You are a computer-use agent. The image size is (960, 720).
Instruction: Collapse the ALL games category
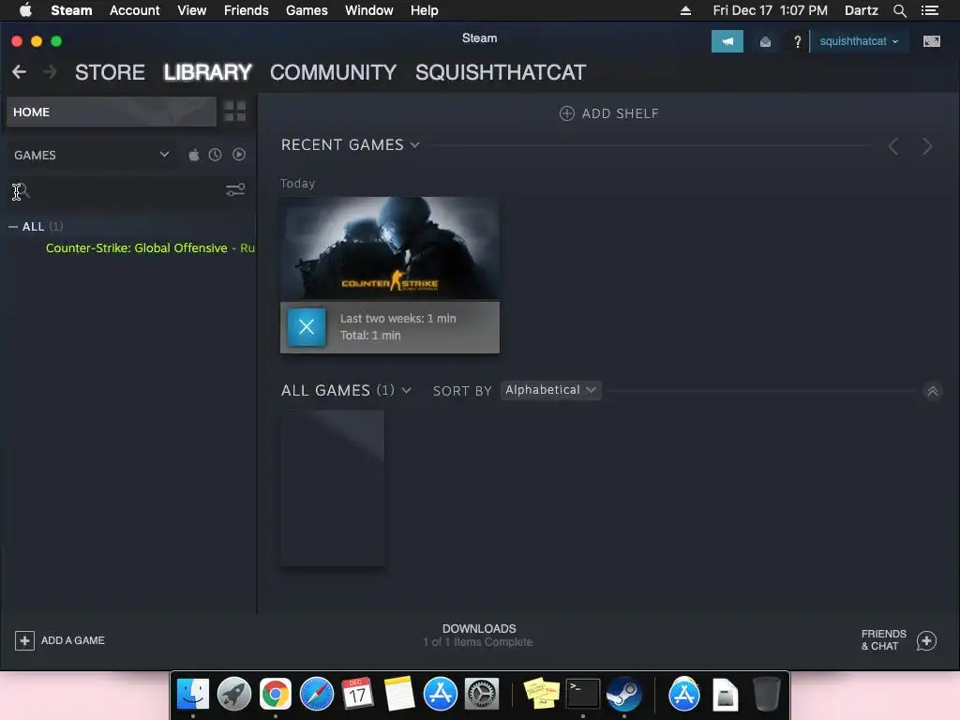coord(13,227)
